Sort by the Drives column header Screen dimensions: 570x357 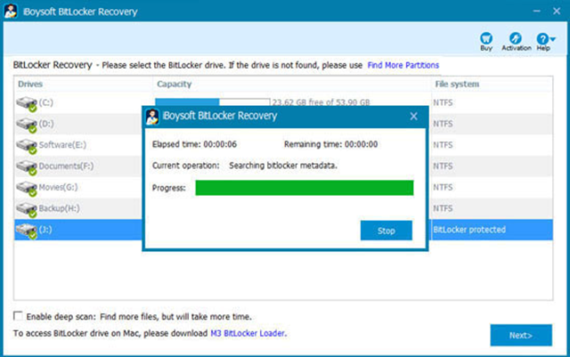point(30,84)
